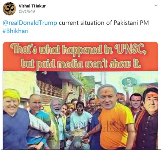Click the man in dark vest with orange scarf
The height and width of the screenshot is (153, 161).
[148, 119]
